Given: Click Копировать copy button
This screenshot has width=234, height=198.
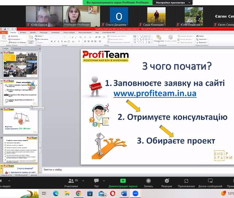Looking at the screenshot, I should [15, 39].
